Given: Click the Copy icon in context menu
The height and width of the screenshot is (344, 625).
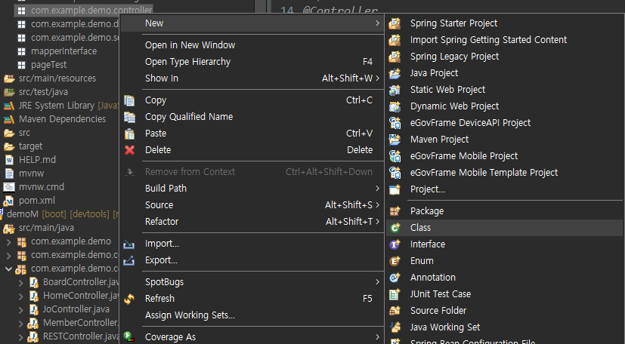Looking at the screenshot, I should pyautogui.click(x=129, y=100).
